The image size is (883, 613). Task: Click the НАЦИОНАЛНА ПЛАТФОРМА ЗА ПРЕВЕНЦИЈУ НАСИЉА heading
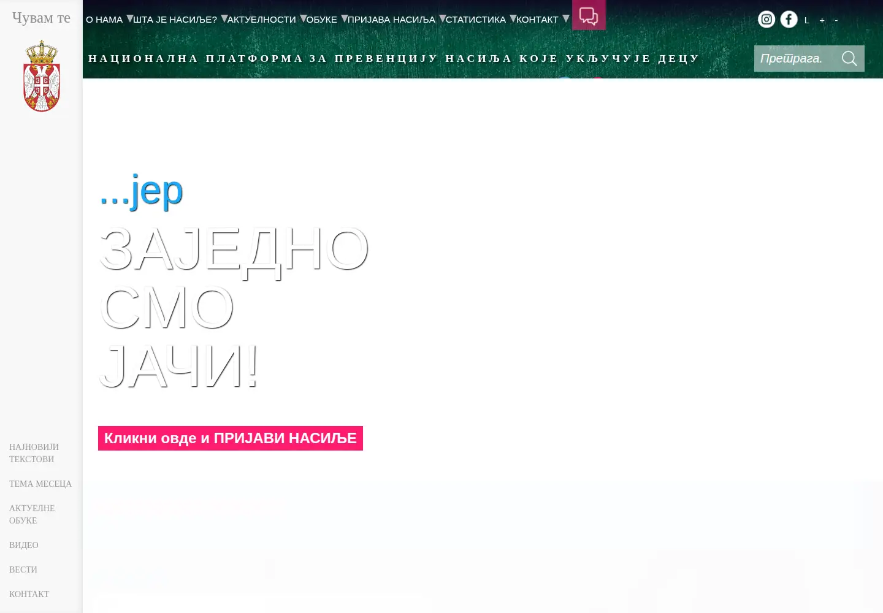coord(394,59)
